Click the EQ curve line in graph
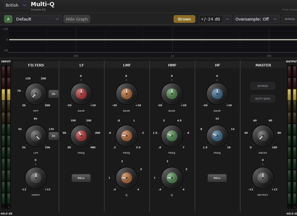Viewport: 297px width, 216px height. pyautogui.click(x=153, y=40)
